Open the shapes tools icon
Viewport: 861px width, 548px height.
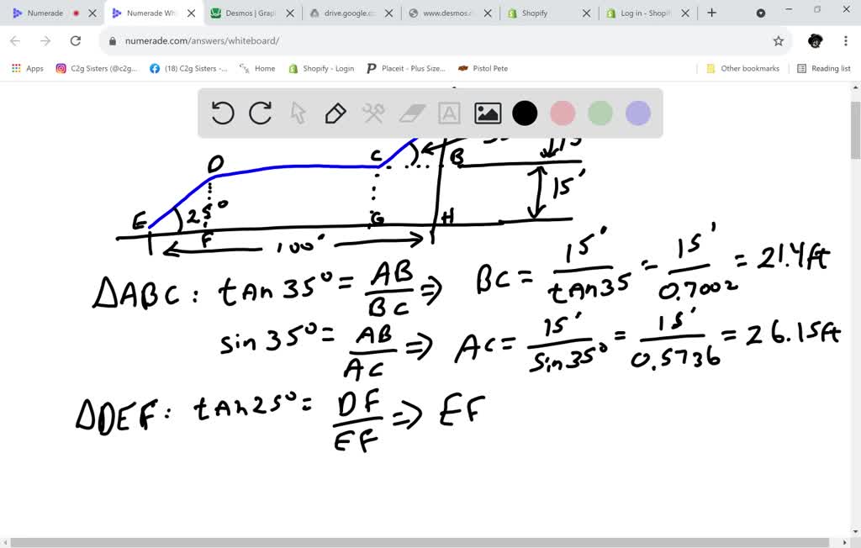pyautogui.click(x=373, y=113)
